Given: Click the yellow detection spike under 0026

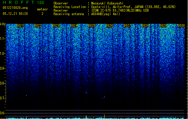Looking at the screenshot, I should pyautogui.click(x=104, y=117).
